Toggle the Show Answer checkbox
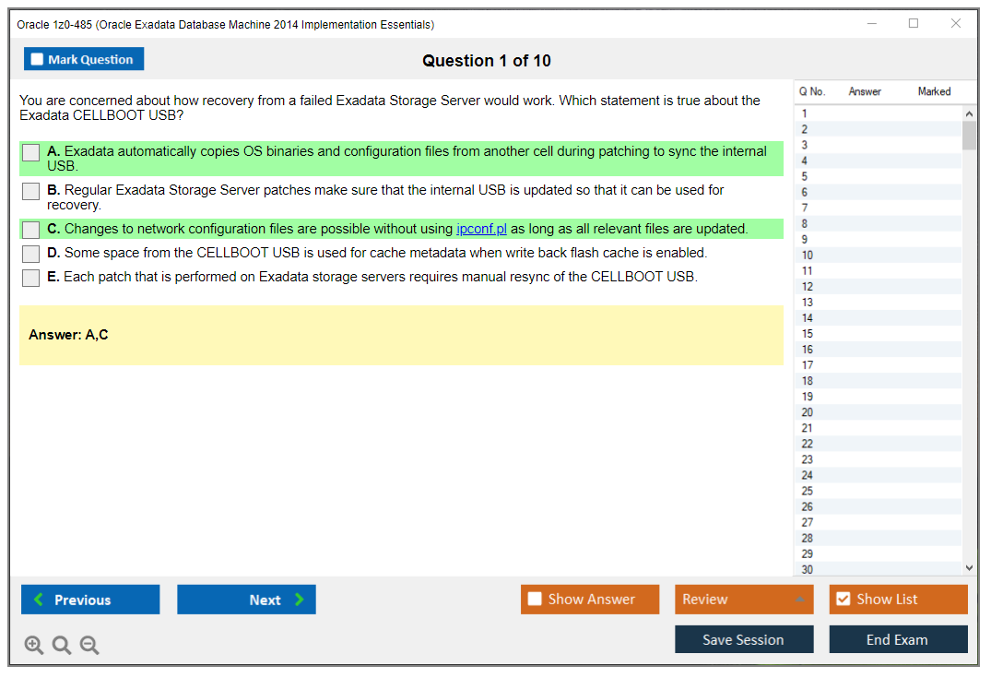Screen dimensions: 991x678 click(535, 600)
